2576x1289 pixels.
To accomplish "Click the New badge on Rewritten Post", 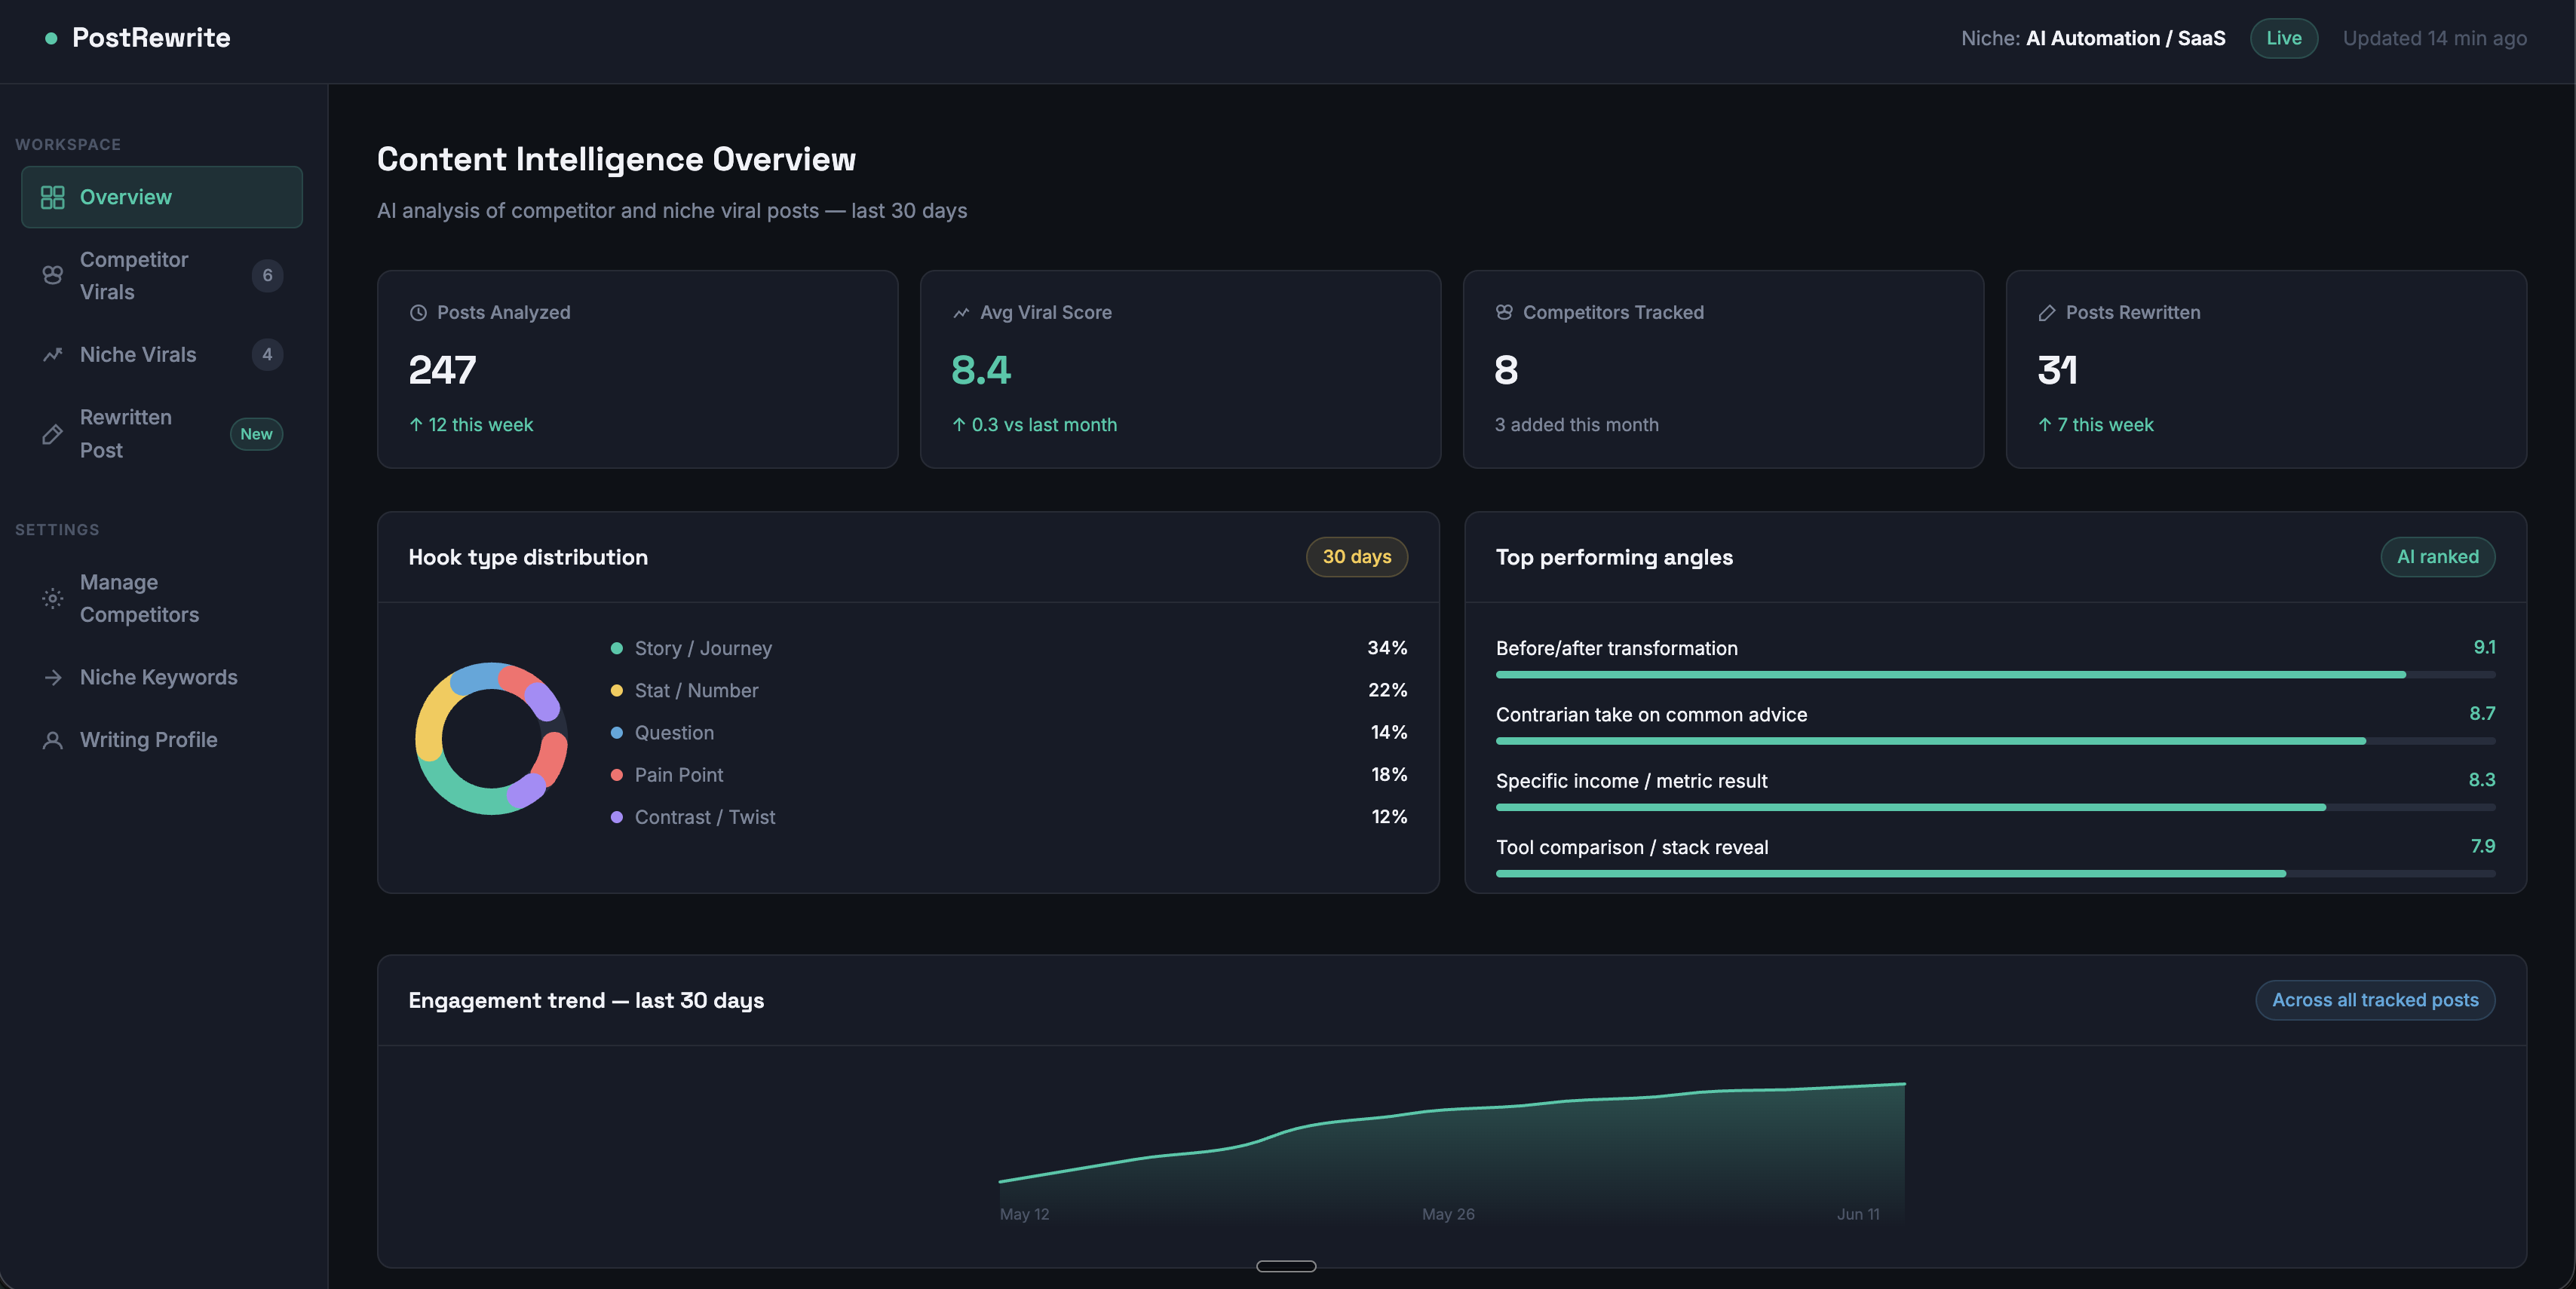I will click(x=256, y=433).
